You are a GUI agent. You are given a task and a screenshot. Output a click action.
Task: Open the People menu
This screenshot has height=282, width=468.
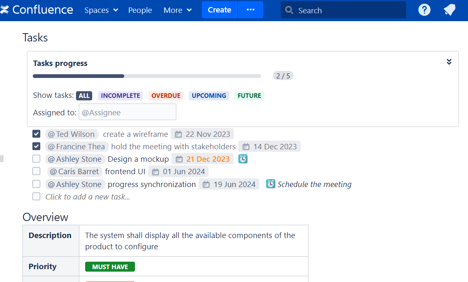click(140, 10)
